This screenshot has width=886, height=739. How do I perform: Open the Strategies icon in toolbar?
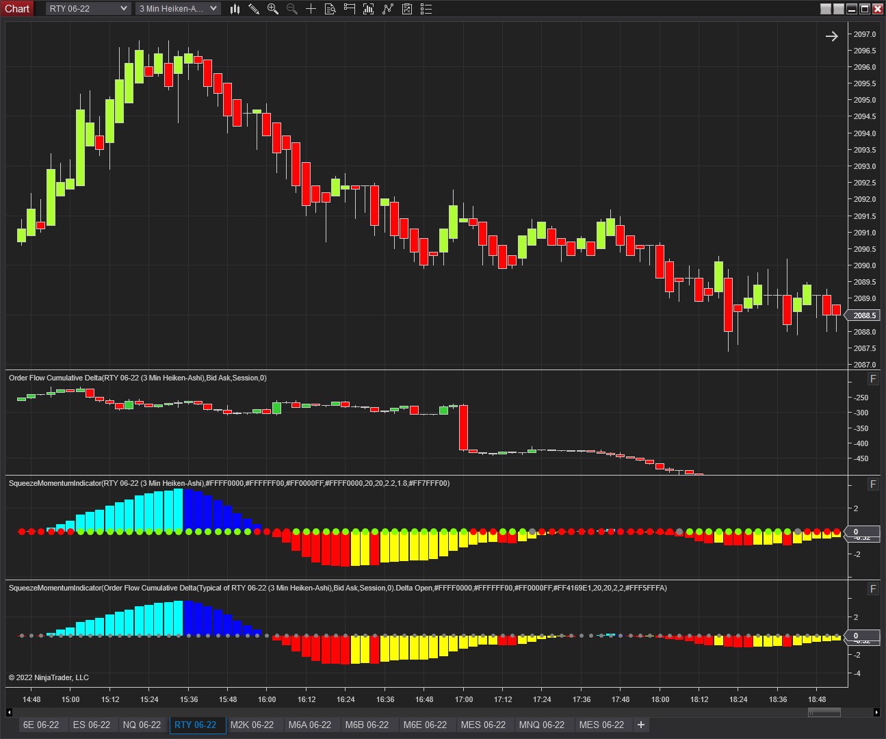click(x=388, y=9)
